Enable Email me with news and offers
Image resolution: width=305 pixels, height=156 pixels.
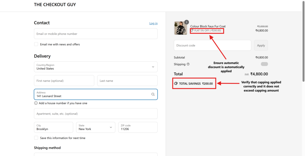[x=36, y=44]
